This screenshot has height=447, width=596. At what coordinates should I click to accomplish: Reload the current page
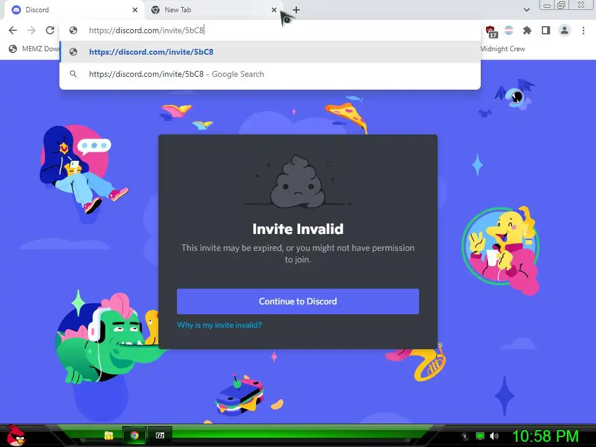[x=50, y=30]
